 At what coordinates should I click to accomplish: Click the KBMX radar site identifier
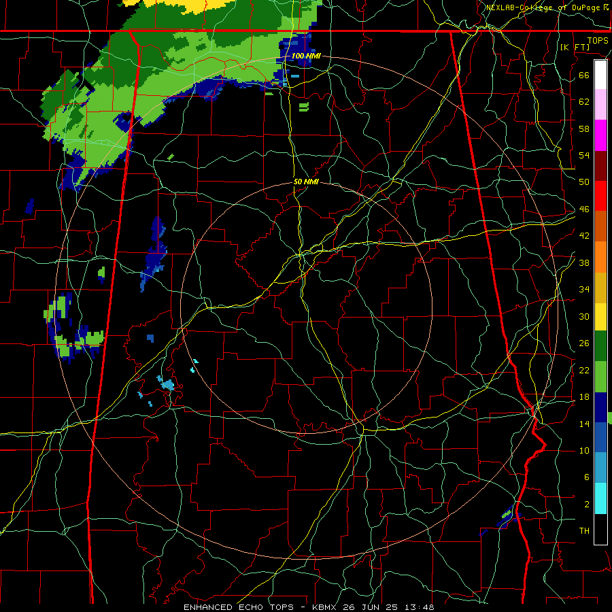326,607
